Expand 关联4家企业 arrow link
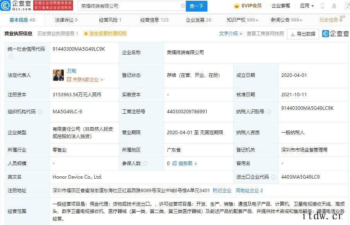The height and width of the screenshot is (225, 350). pos(102,80)
